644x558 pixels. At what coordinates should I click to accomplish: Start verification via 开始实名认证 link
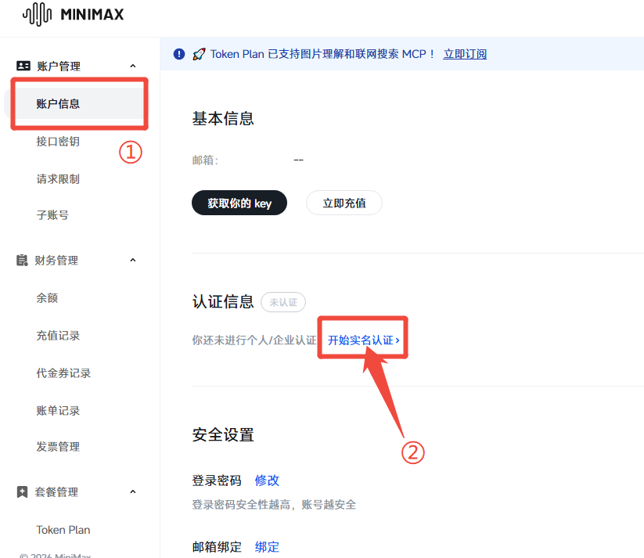(363, 340)
